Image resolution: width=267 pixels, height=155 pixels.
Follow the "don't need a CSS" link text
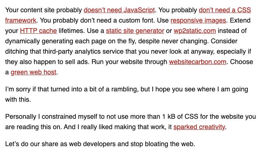[x=225, y=10]
